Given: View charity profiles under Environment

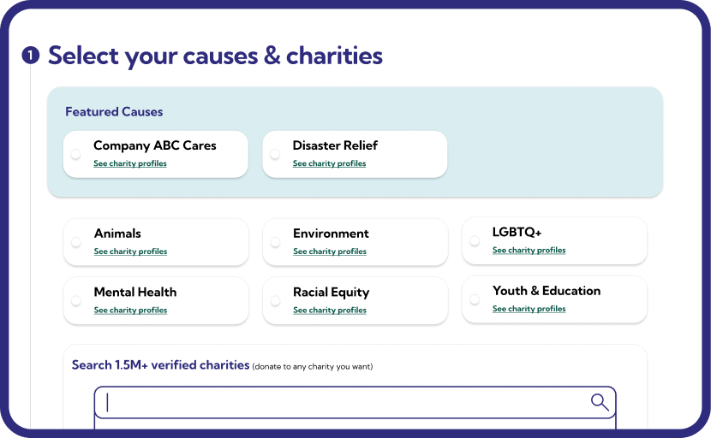Looking at the screenshot, I should (330, 252).
